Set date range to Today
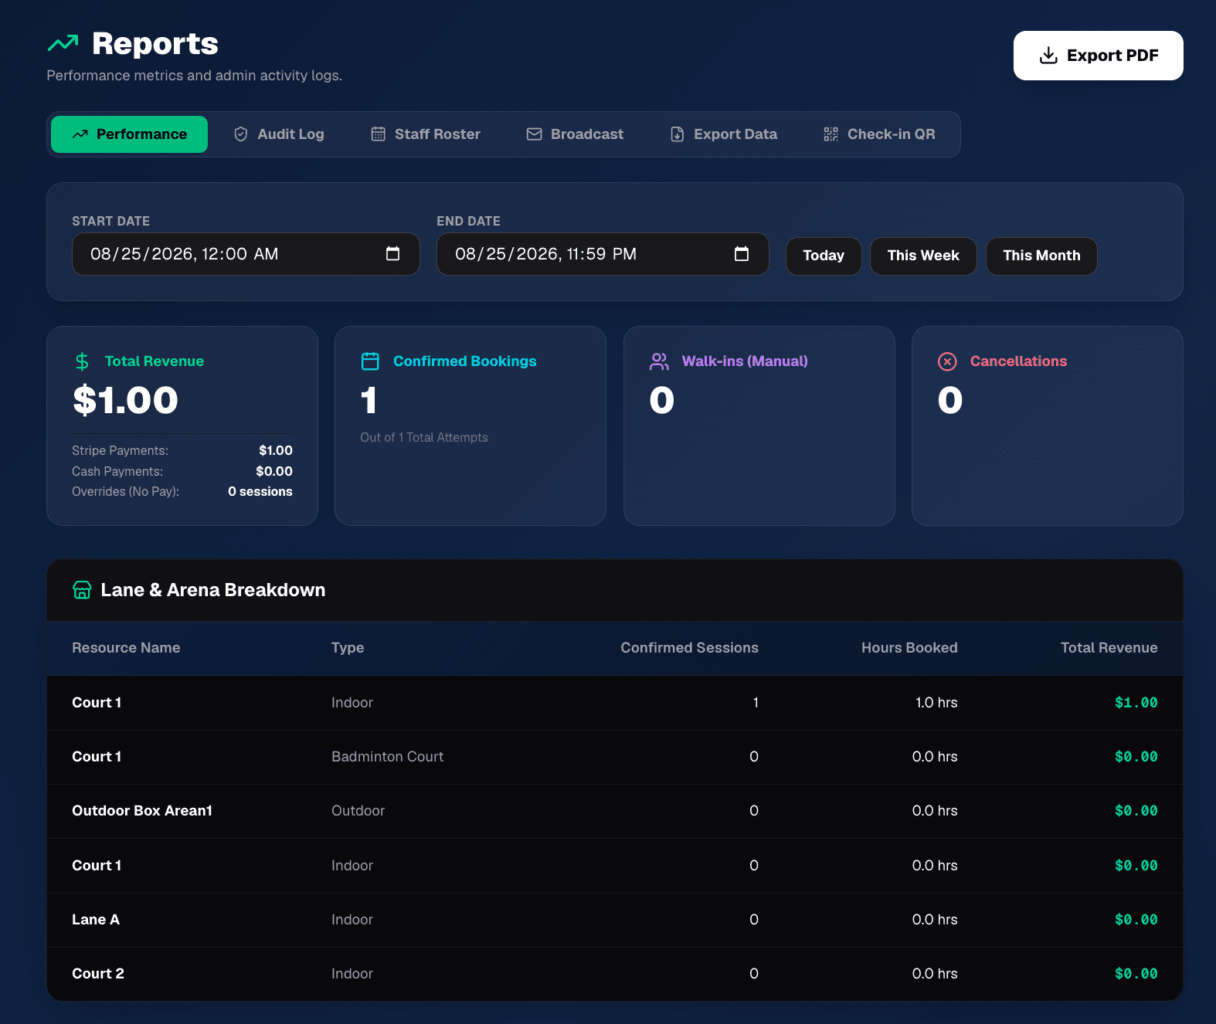The image size is (1216, 1024). click(x=824, y=256)
